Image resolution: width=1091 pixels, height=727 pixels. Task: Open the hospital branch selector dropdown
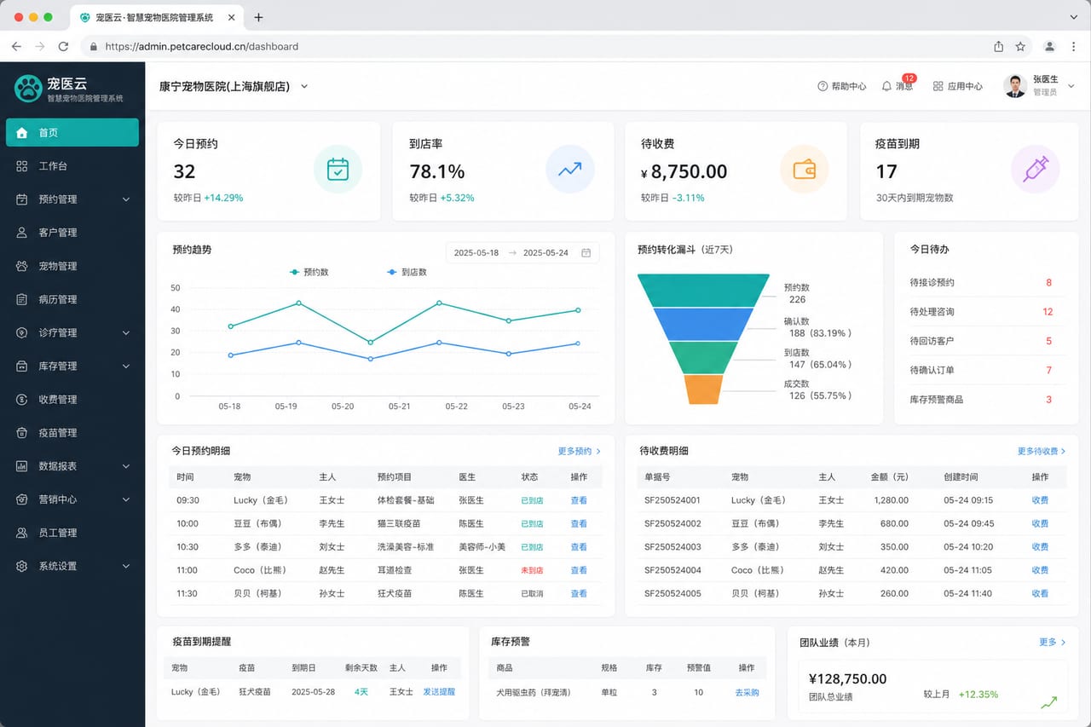pos(234,86)
